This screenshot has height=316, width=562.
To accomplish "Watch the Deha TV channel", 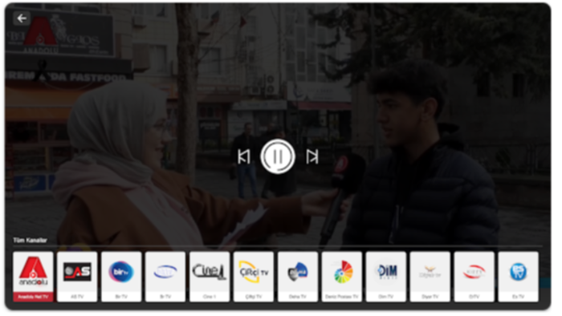I will click(298, 277).
